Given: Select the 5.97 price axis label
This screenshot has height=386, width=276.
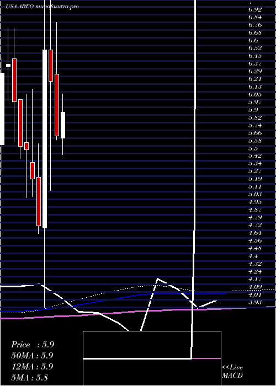Looking at the screenshot, I should 255,102.
